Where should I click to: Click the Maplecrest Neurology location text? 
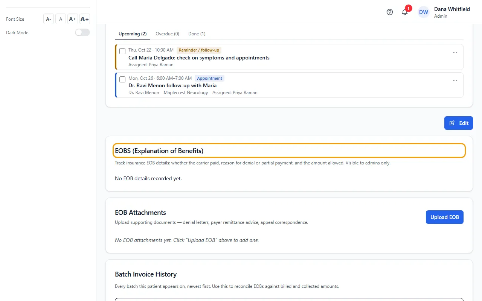pos(186,93)
